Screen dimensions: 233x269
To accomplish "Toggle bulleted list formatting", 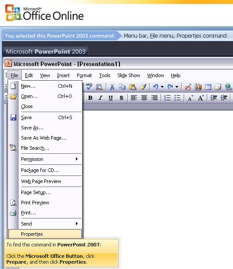I will point(178,98).
